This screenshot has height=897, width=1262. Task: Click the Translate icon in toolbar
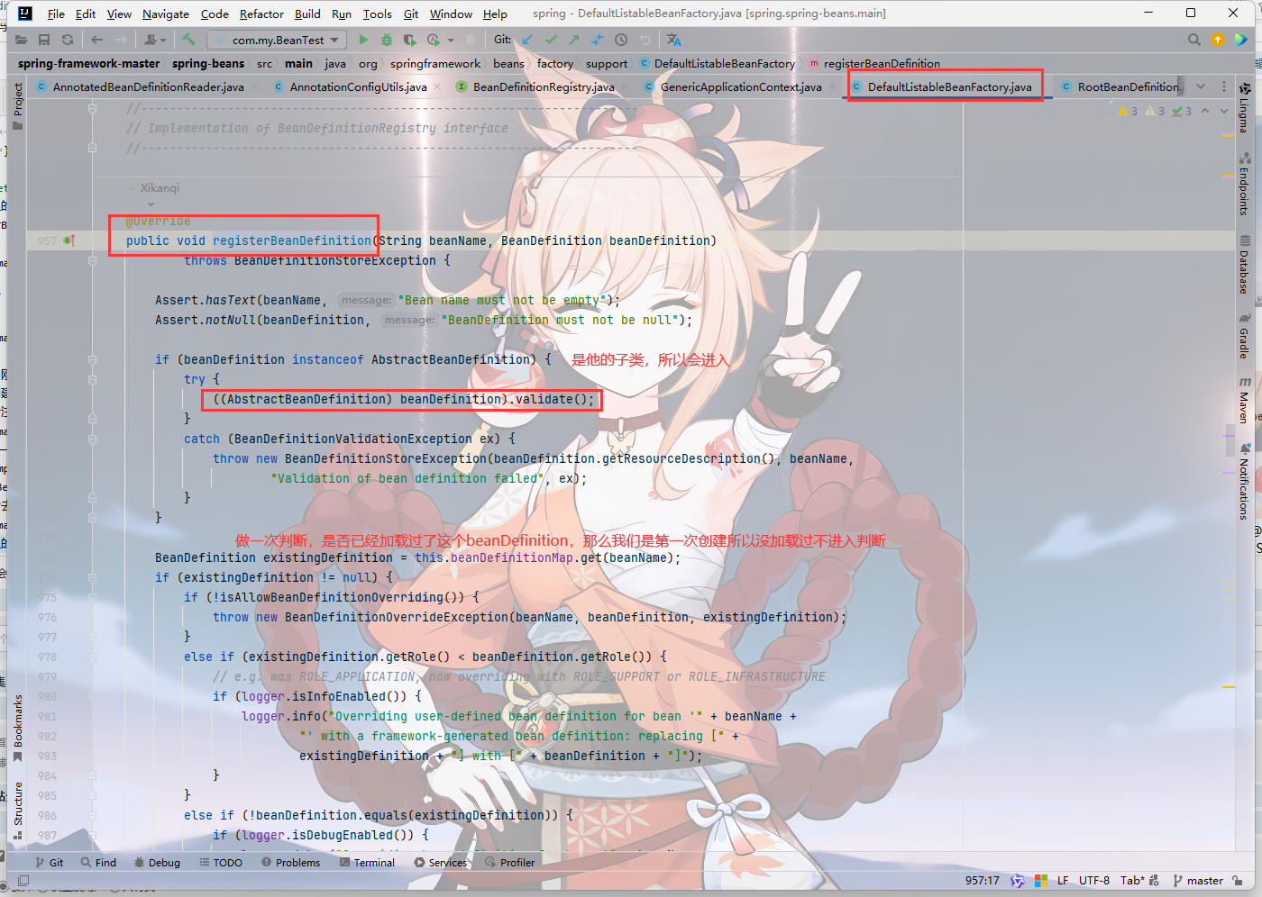pos(674,40)
